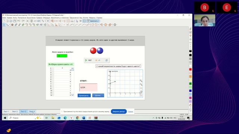This screenshot has width=239, height=134.
Task: Click the webcam video thumbnail
Action: (x=205, y=20)
